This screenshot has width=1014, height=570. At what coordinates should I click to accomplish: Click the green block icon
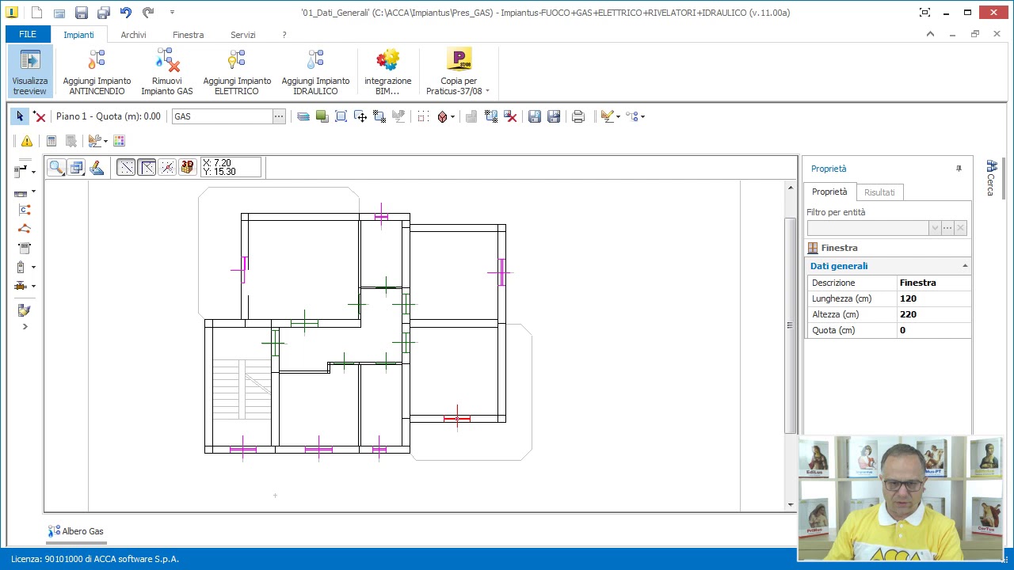pyautogui.click(x=322, y=116)
